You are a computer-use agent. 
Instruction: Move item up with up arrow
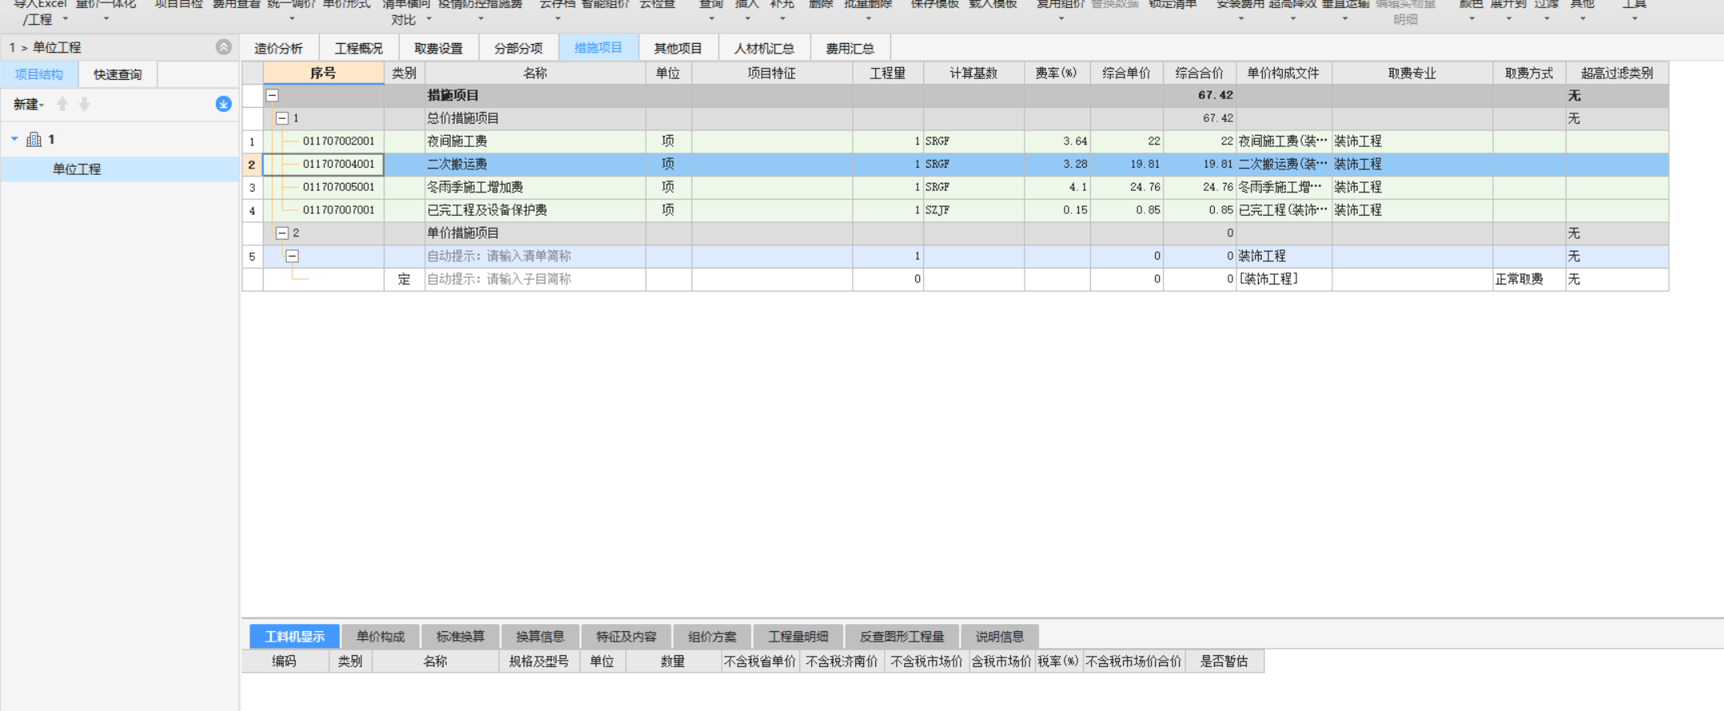(62, 104)
